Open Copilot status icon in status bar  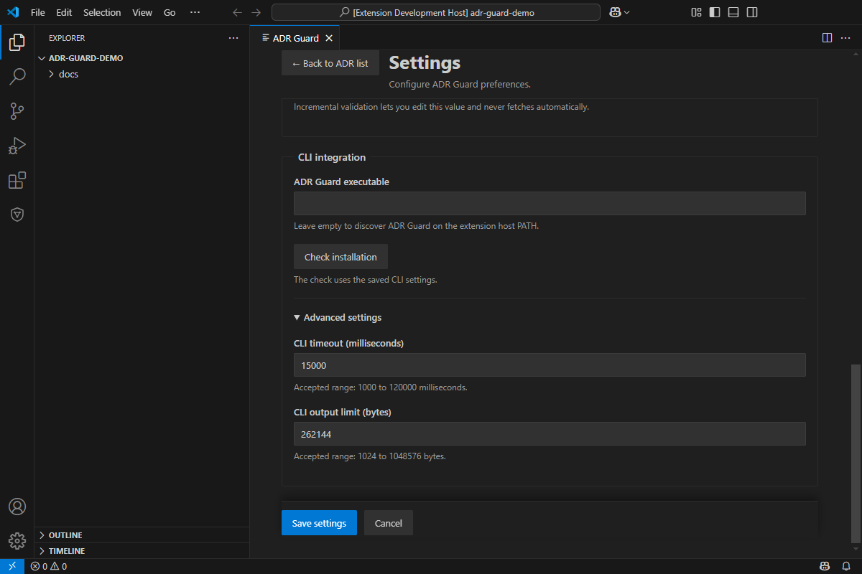826,566
